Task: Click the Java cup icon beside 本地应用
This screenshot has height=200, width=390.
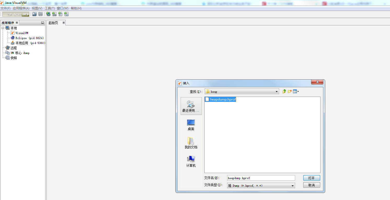Action: pos(13,43)
